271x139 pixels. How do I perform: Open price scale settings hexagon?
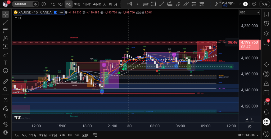click(x=250, y=127)
